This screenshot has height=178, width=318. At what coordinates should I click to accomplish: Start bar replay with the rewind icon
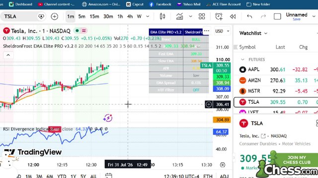click(x=233, y=16)
